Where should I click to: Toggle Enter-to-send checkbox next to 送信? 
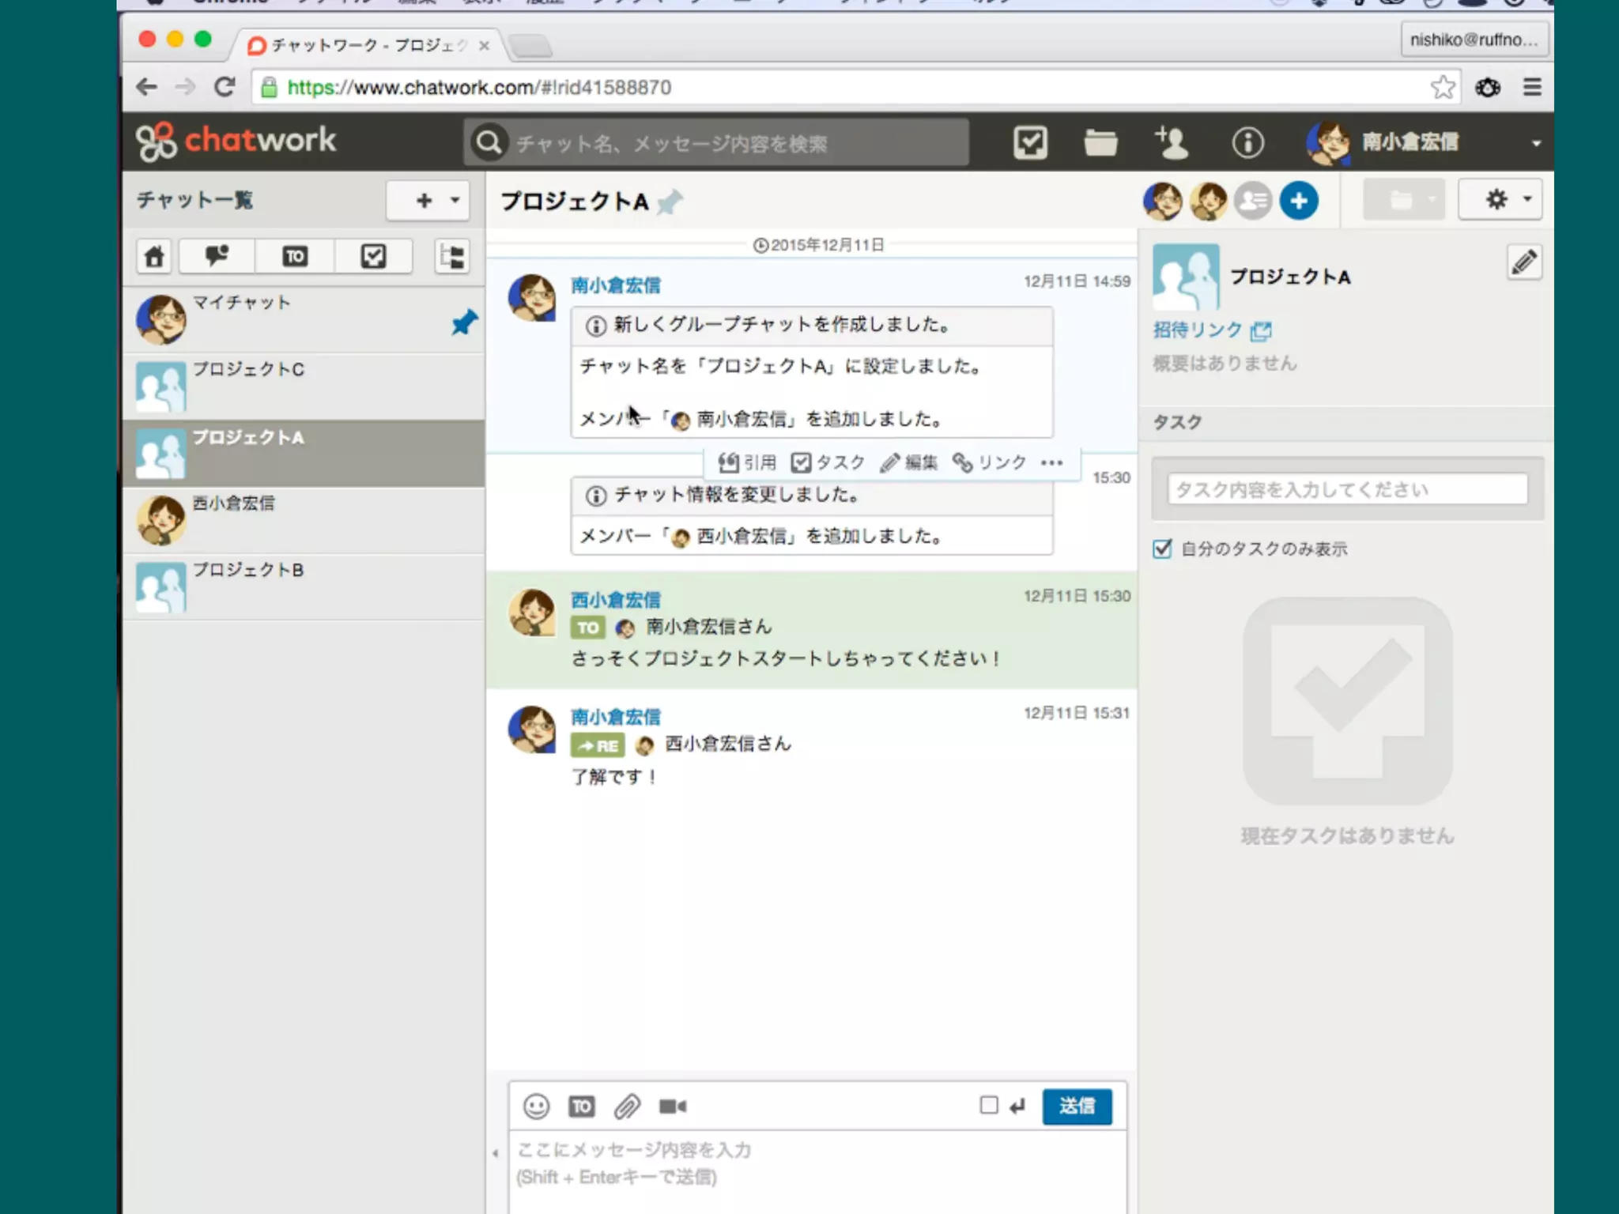pos(988,1105)
